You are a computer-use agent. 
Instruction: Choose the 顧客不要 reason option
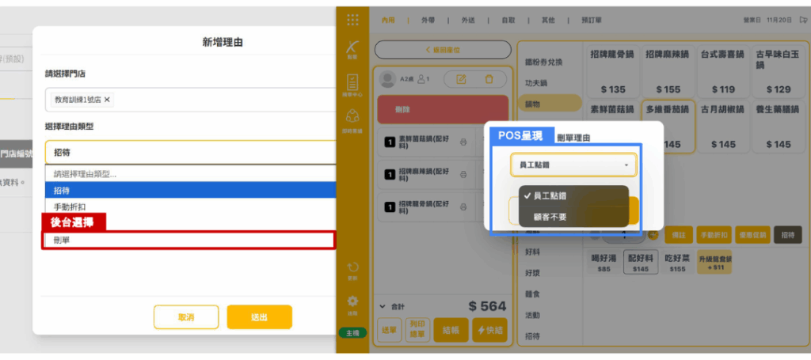click(550, 216)
